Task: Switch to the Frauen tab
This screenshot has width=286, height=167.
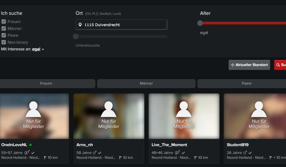Action: tap(46, 83)
